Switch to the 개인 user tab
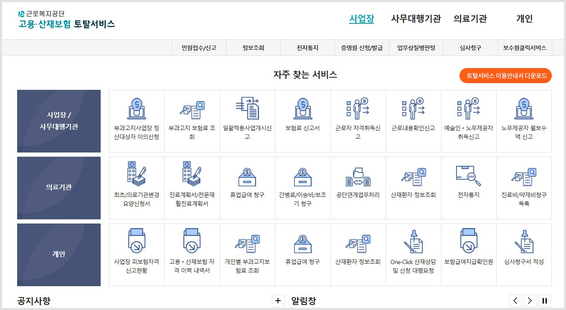566x310 pixels. point(525,19)
